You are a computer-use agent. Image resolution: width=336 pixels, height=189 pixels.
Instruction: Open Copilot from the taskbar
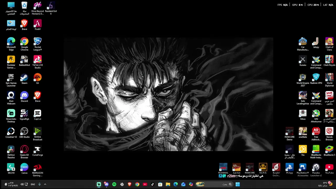pos(191,184)
